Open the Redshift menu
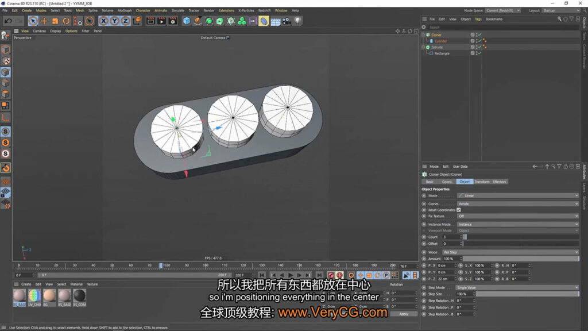 tap(264, 10)
